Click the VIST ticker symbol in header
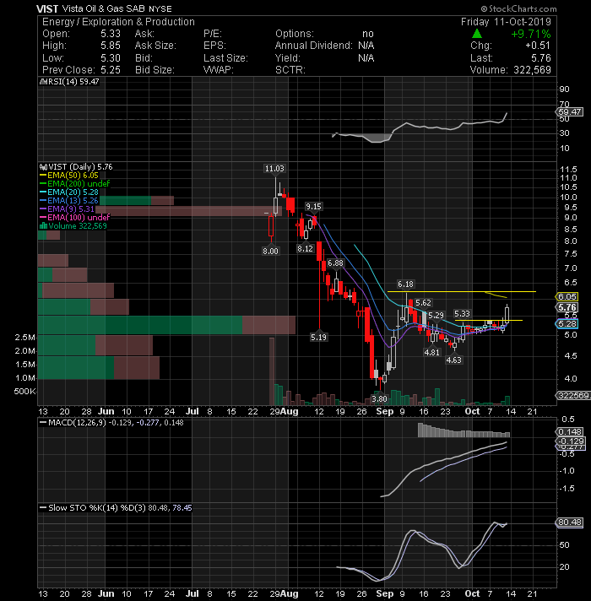This screenshot has height=601, width=591. pyautogui.click(x=47, y=8)
